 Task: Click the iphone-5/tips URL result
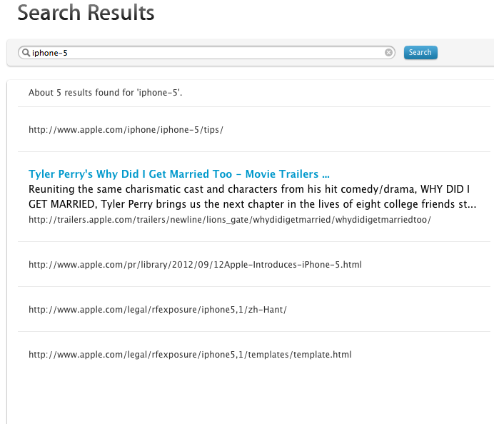click(126, 130)
